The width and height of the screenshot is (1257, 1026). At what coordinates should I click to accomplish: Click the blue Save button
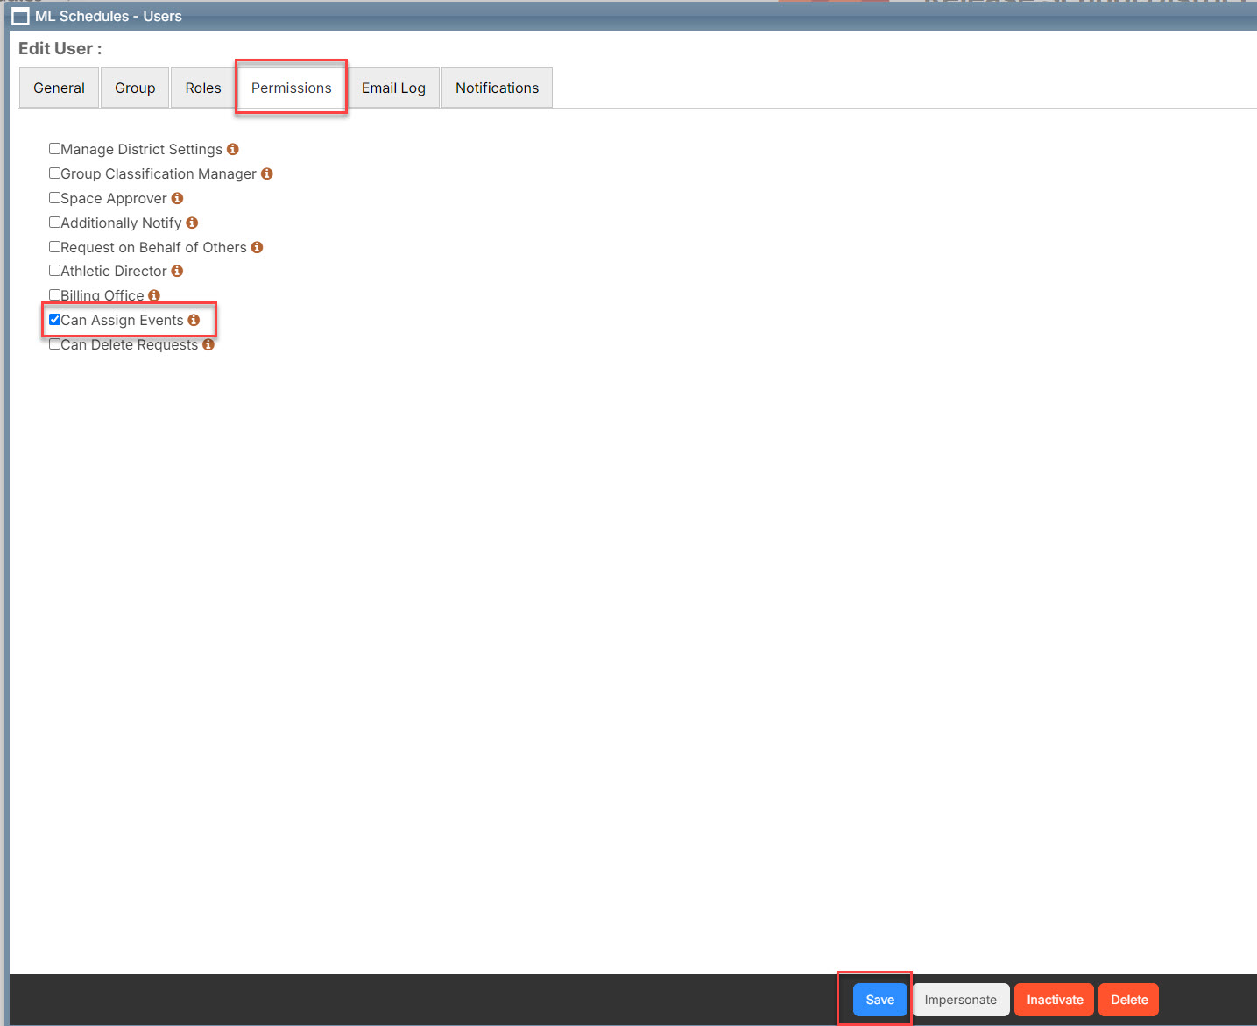click(880, 1000)
